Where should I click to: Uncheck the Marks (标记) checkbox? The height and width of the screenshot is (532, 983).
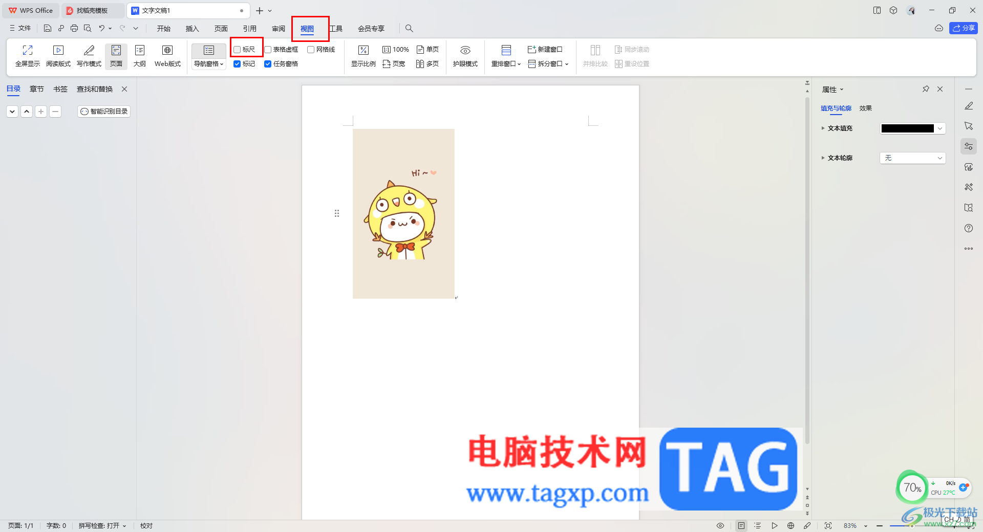pyautogui.click(x=237, y=64)
